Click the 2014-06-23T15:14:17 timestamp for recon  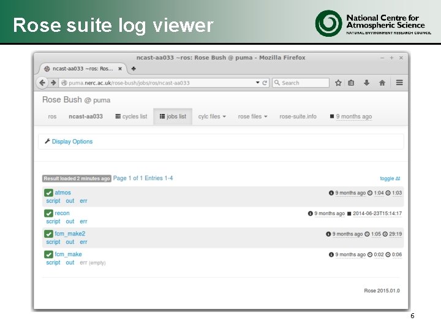[x=377, y=213]
